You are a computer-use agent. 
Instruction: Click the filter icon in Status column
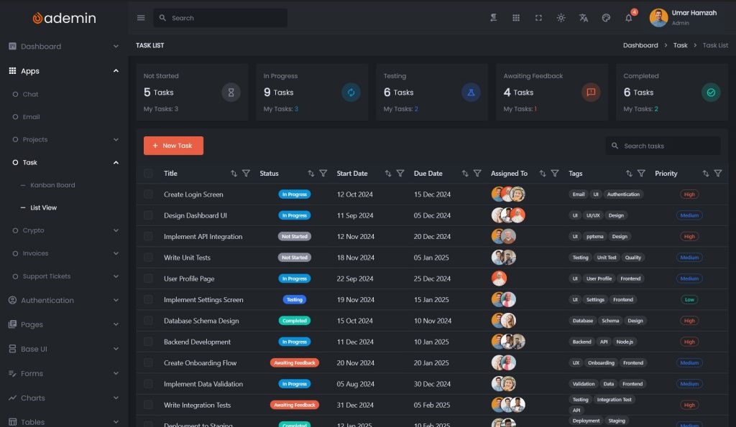[x=323, y=174]
